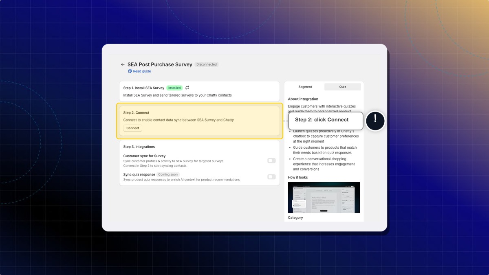
Task: Switch to the Quiz tab
Action: pyautogui.click(x=343, y=87)
